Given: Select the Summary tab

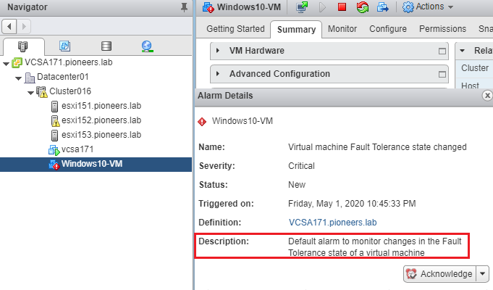Looking at the screenshot, I should pyautogui.click(x=296, y=29).
